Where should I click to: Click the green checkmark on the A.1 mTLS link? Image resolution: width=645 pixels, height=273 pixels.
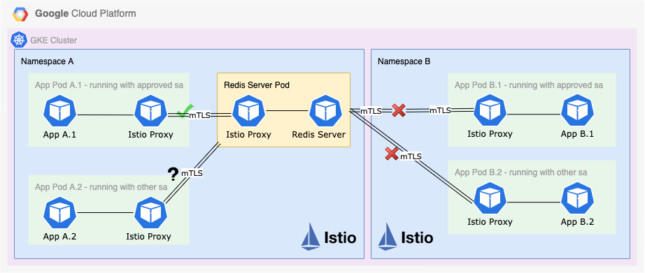pyautogui.click(x=185, y=110)
